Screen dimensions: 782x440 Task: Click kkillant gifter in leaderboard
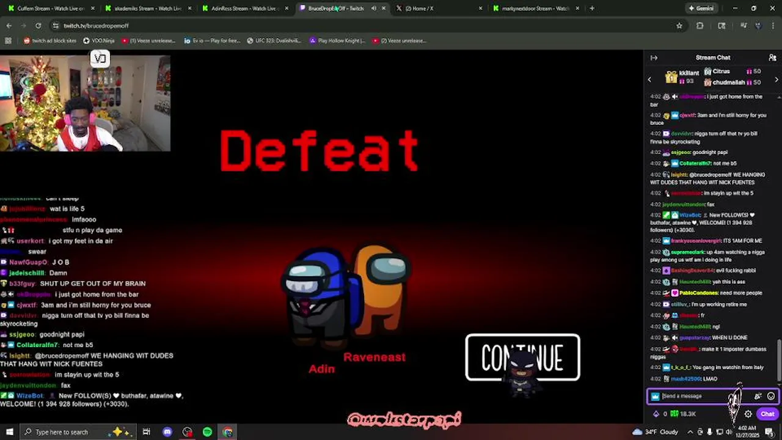(x=689, y=73)
